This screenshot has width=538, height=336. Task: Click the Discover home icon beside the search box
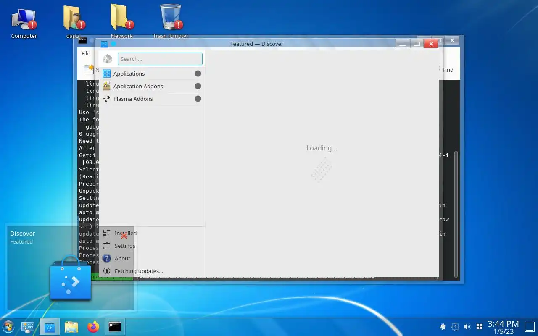108,59
